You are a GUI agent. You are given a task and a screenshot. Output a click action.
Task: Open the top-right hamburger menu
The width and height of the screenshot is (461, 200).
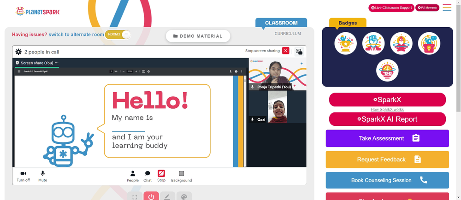pyautogui.click(x=447, y=8)
